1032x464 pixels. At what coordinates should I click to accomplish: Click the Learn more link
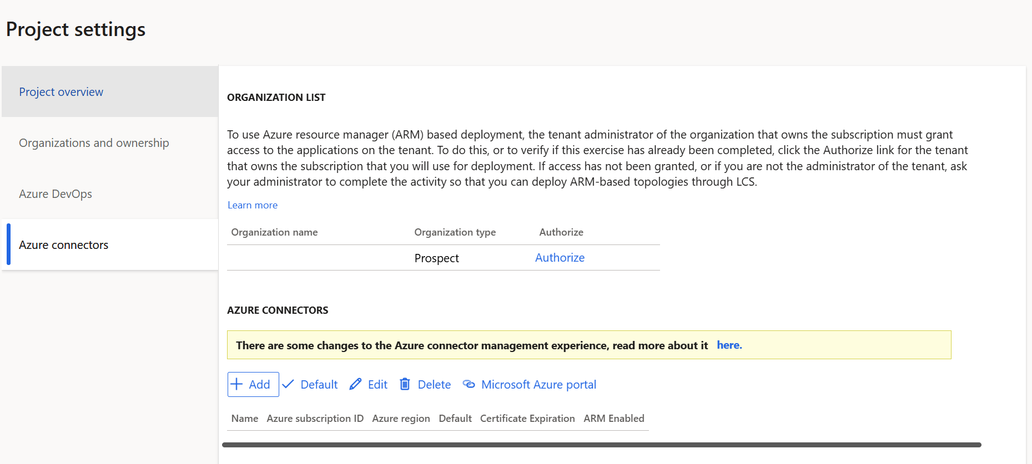pyautogui.click(x=253, y=205)
